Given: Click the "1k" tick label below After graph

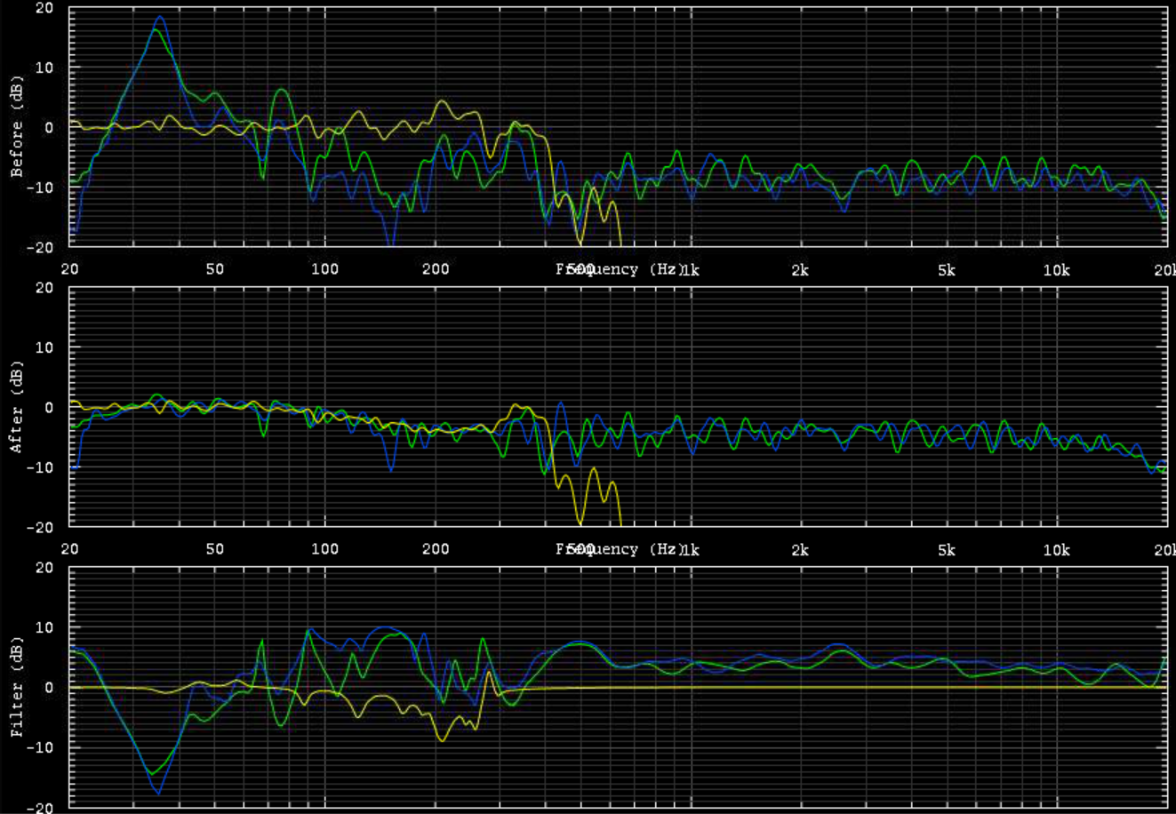Looking at the screenshot, I should coord(690,549).
